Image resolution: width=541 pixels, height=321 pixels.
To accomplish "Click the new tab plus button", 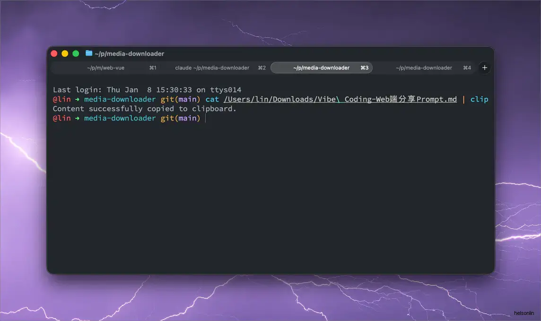I will click(484, 68).
